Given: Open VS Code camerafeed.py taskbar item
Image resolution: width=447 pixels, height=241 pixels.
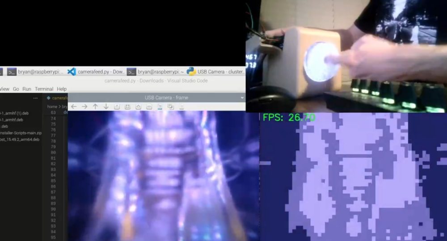Looking at the screenshot, I should tap(96, 72).
